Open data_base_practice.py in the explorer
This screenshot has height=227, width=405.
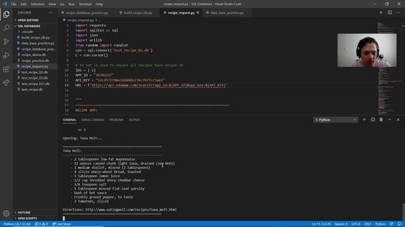[38, 44]
